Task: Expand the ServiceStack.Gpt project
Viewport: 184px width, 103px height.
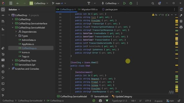Action: pos(13,64)
